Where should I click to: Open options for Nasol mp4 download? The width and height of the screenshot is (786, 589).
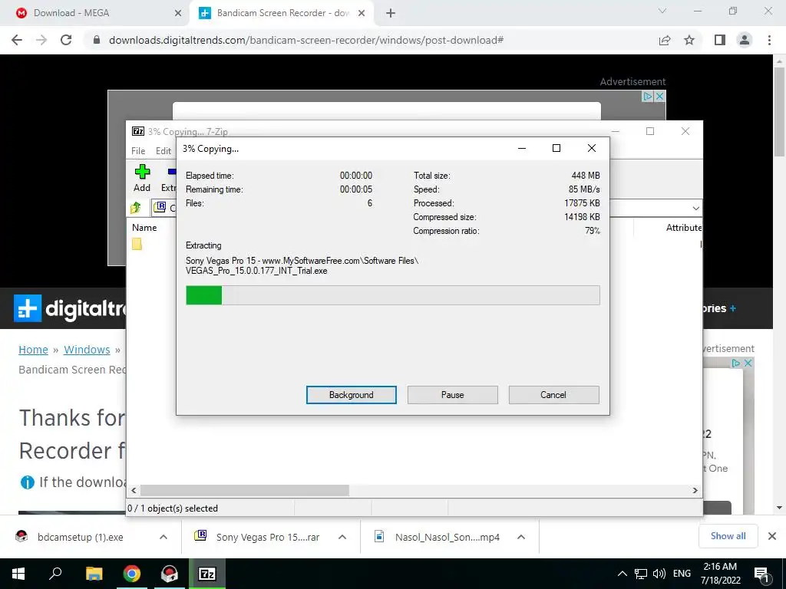click(521, 537)
